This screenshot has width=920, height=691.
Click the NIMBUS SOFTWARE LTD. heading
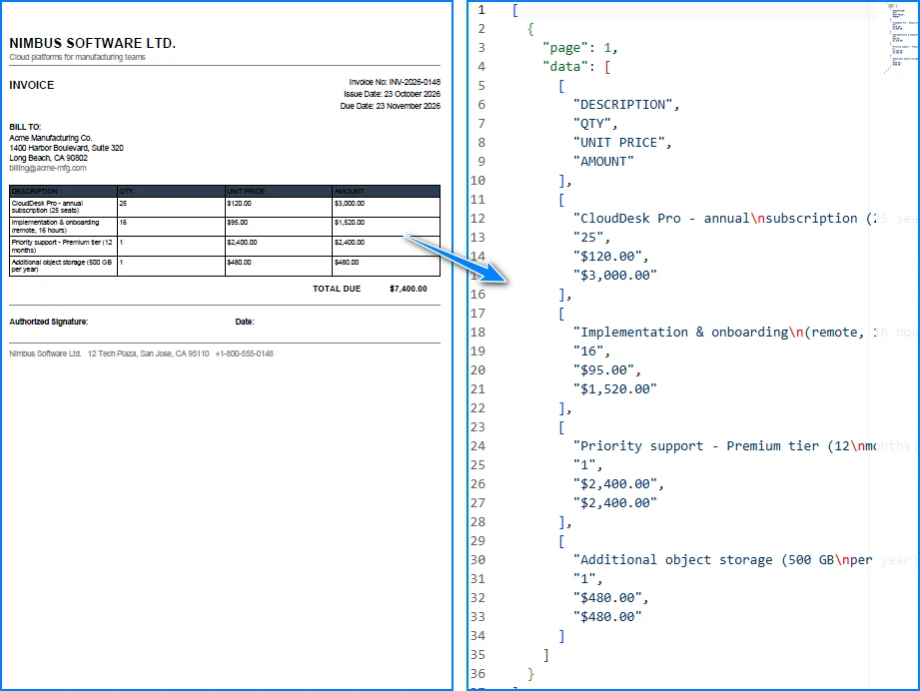click(92, 43)
